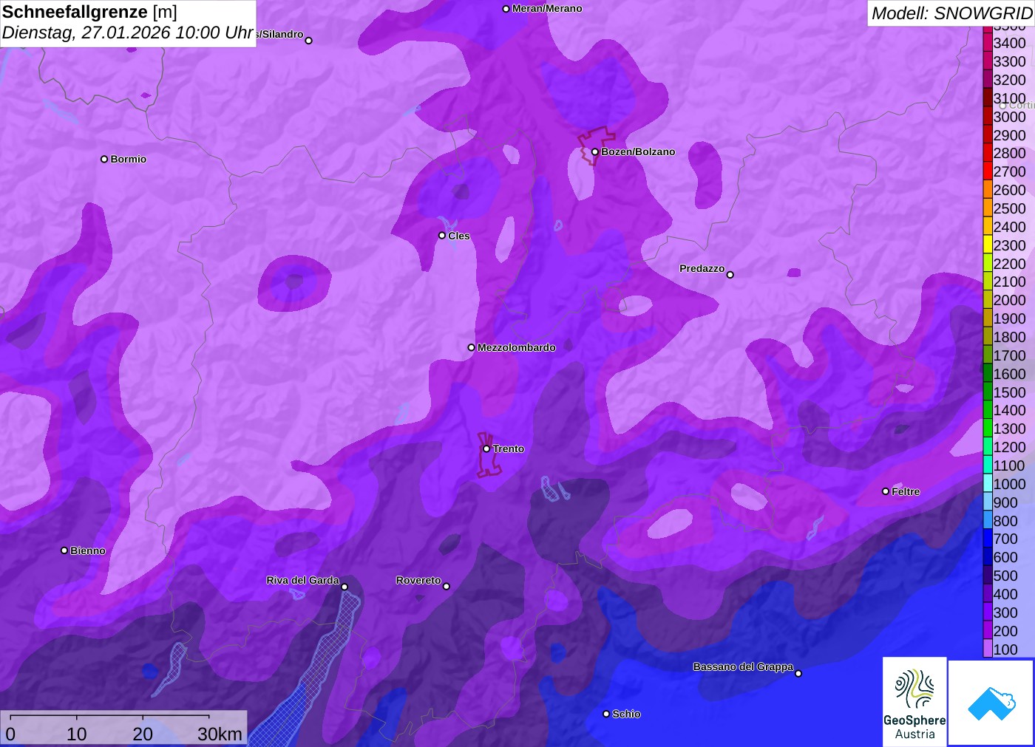This screenshot has width=1035, height=747.
Task: Click the Meran/Merano map marker
Action: click(x=506, y=9)
